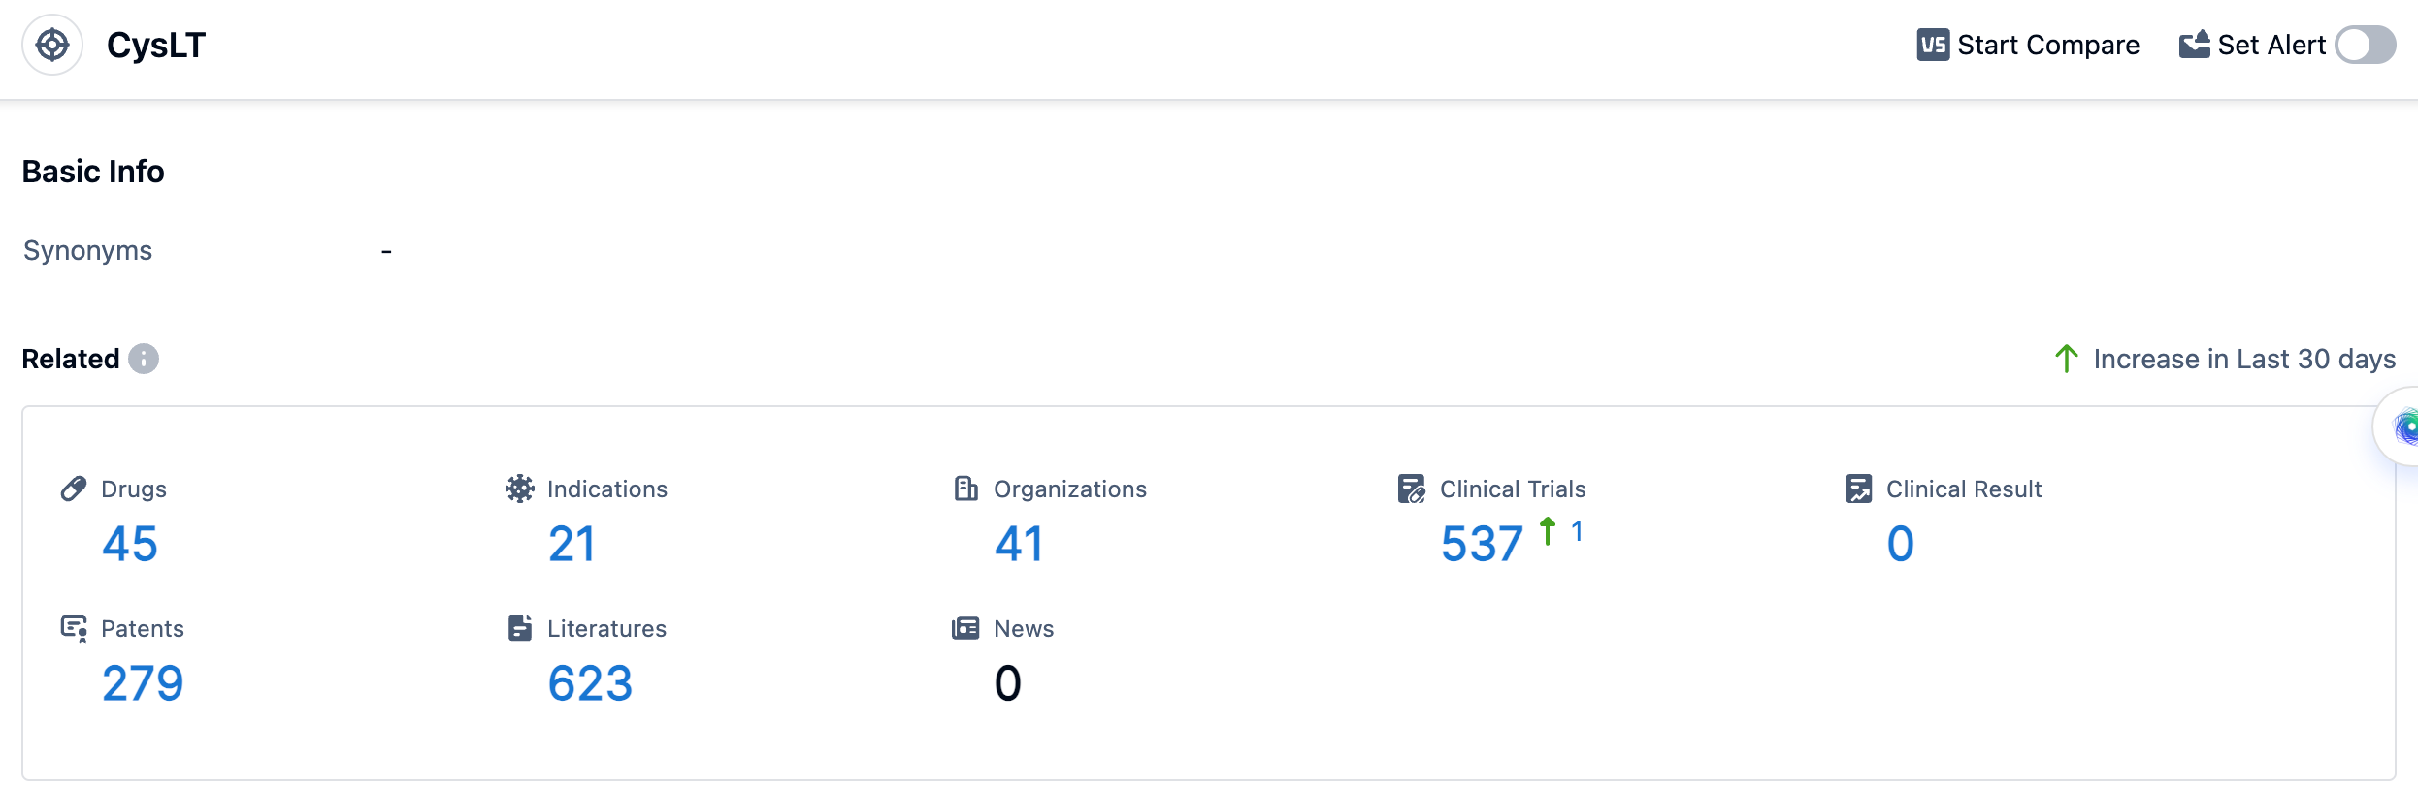Click the Clinical Trials document icon

pos(1412,489)
